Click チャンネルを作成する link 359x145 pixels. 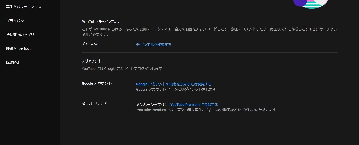pyautogui.click(x=154, y=45)
